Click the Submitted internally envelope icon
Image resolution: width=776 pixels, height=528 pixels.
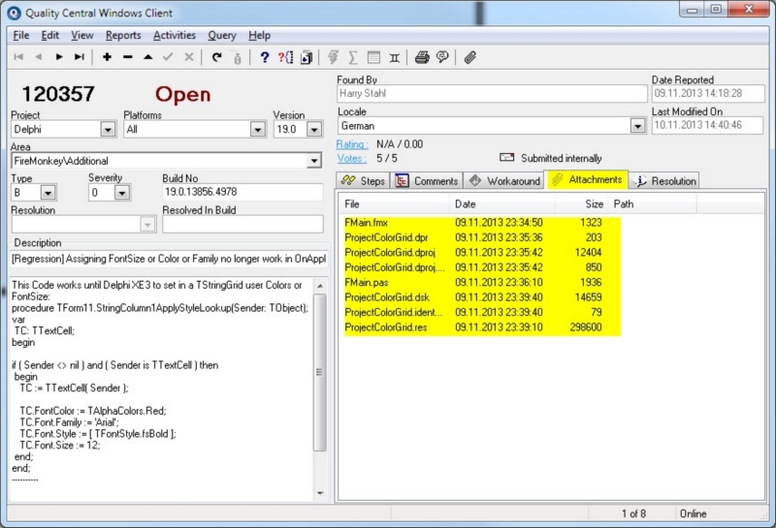click(506, 157)
